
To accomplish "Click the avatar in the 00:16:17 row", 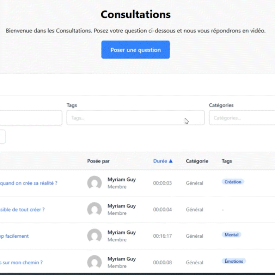I will [94, 236].
